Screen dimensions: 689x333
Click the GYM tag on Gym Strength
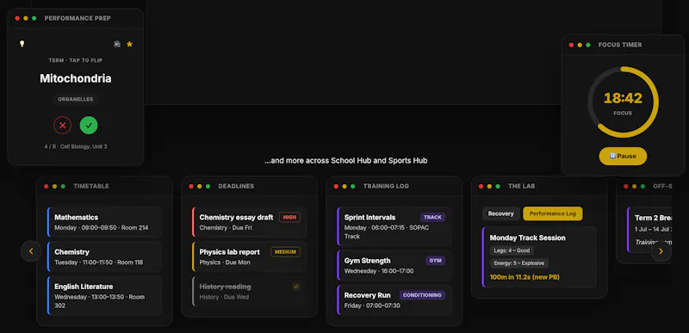[x=436, y=261]
